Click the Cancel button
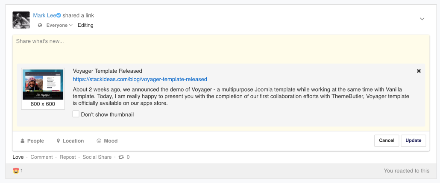This screenshot has height=183, width=440. click(387, 140)
